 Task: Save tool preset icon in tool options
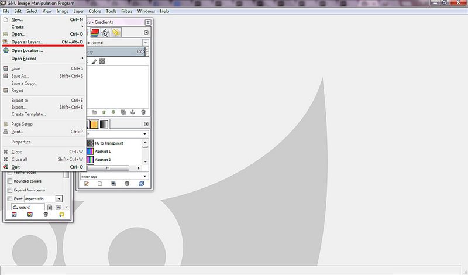coord(14,215)
